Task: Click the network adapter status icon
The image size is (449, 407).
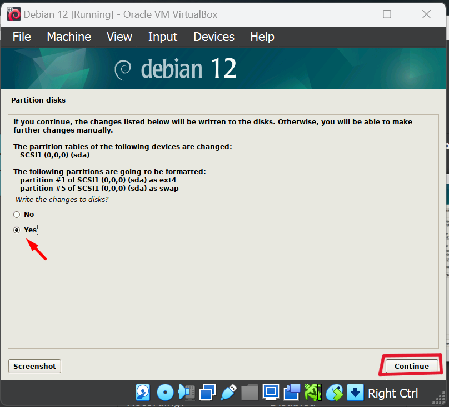Action: click(208, 393)
